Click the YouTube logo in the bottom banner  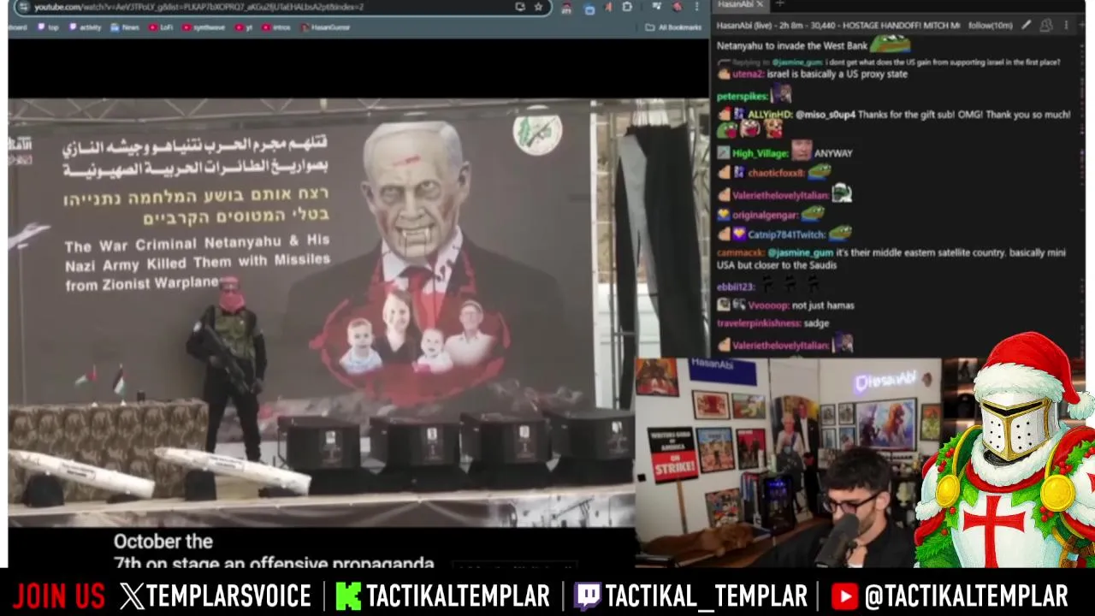844,596
